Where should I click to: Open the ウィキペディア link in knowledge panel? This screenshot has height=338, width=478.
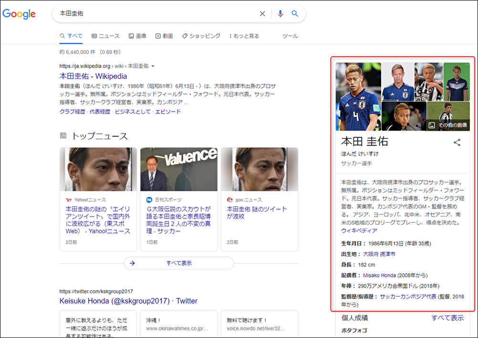pyautogui.click(x=359, y=231)
